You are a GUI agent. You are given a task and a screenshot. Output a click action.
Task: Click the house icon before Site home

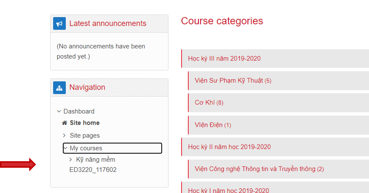click(x=64, y=123)
